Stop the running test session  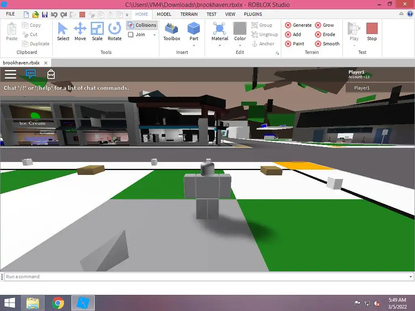click(372, 32)
